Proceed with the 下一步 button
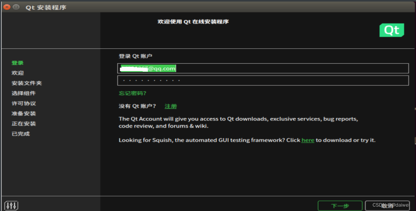Viewport: 416px width, 211px height. (340, 206)
